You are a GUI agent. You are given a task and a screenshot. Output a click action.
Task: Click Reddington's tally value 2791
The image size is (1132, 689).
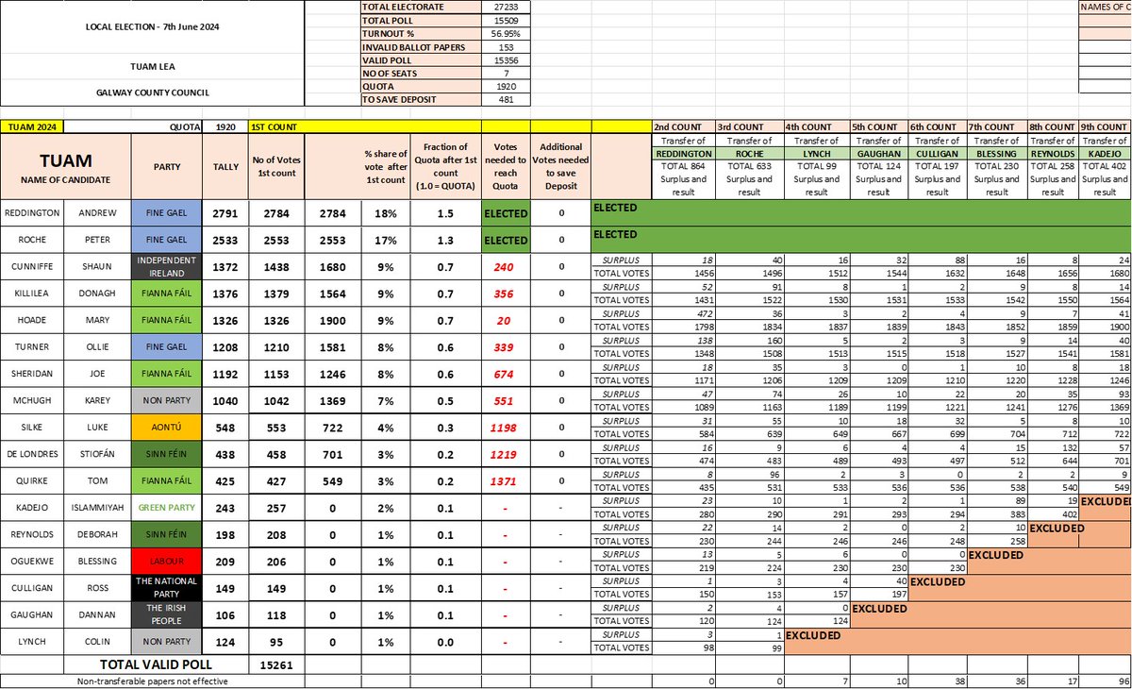pyautogui.click(x=225, y=213)
